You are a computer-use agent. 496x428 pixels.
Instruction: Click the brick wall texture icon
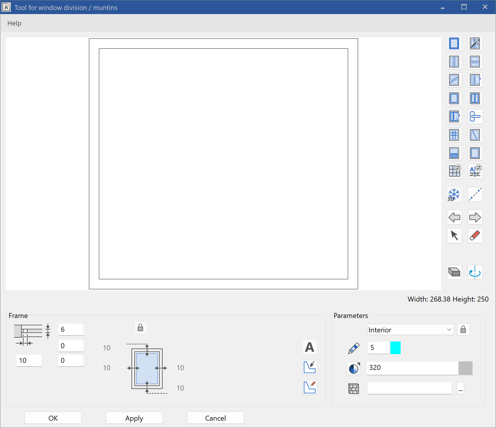354,389
